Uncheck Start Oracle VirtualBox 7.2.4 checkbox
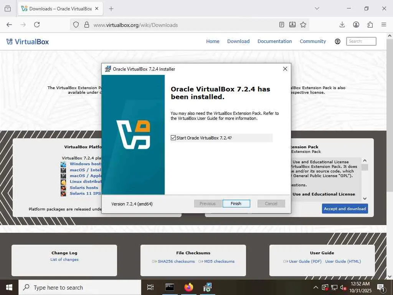The image size is (393, 295). click(173, 138)
